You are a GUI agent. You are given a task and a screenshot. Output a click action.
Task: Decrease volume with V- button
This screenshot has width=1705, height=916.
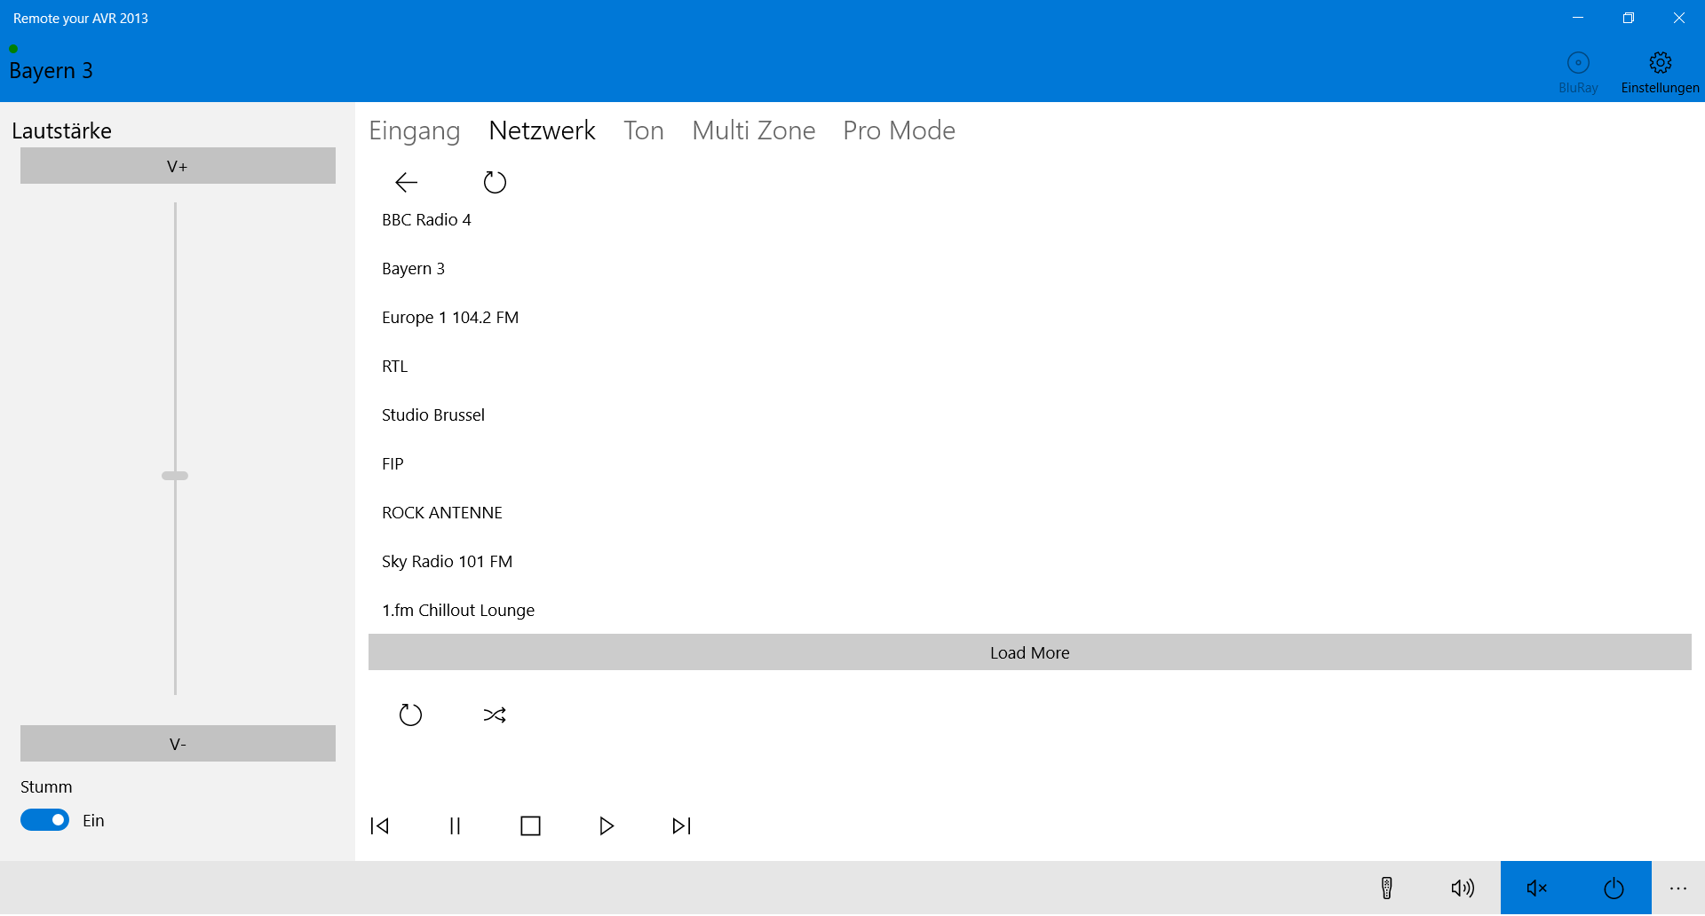coord(178,744)
